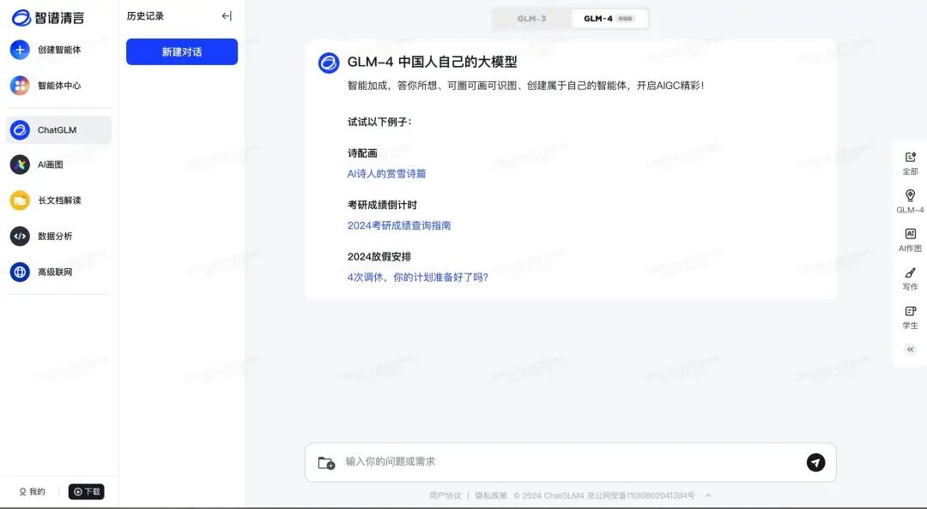
Task: Open the 长文档解读 folder icon
Action: point(20,201)
